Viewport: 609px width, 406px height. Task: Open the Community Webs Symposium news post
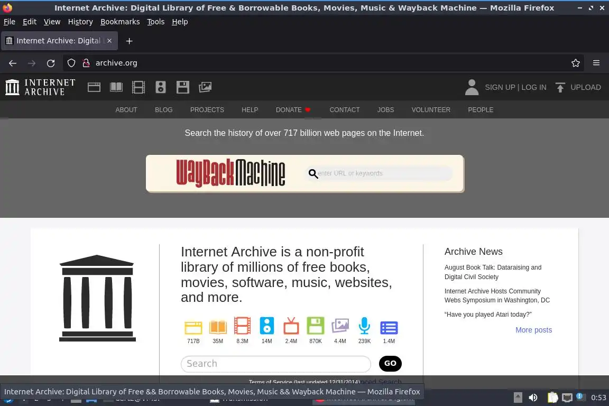(x=497, y=296)
